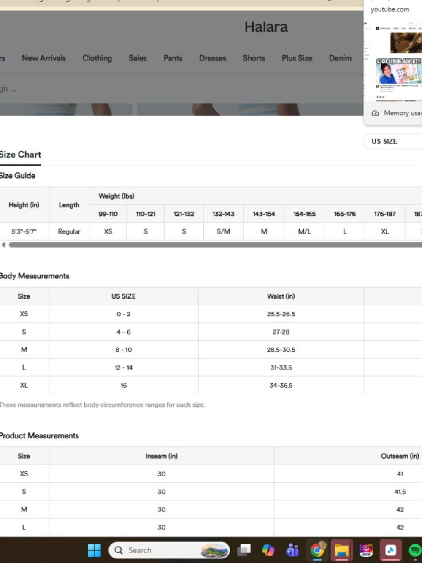Click the '110-121' weight column
The width and height of the screenshot is (422, 563).
146,214
